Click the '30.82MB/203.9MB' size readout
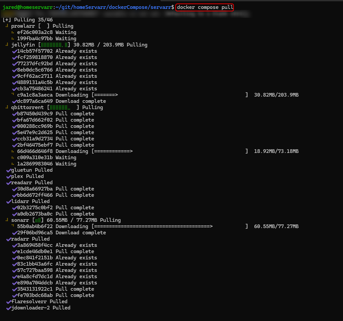This screenshot has height=321, width=343. pos(276,95)
